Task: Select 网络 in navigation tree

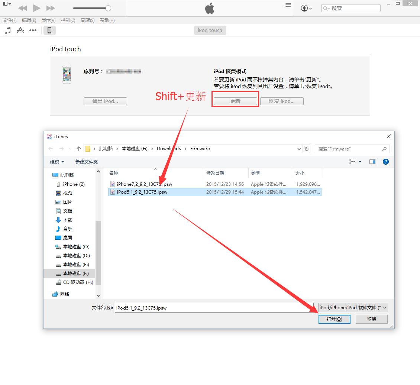Action: (61, 294)
